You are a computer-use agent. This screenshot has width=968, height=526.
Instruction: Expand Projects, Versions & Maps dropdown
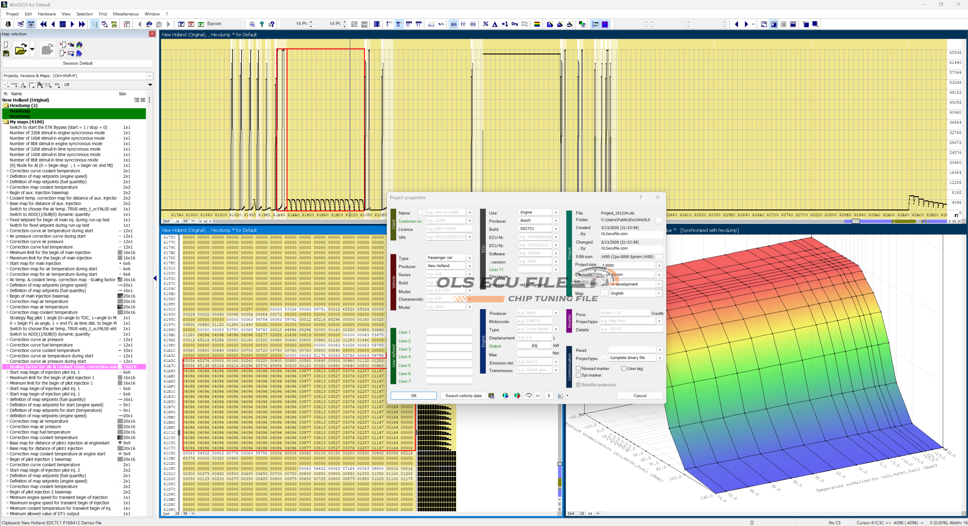pyautogui.click(x=150, y=76)
